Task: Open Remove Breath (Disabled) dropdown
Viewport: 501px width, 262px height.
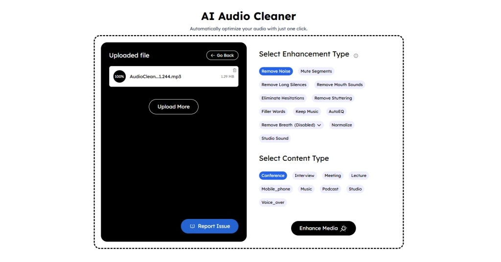Action: (x=291, y=125)
